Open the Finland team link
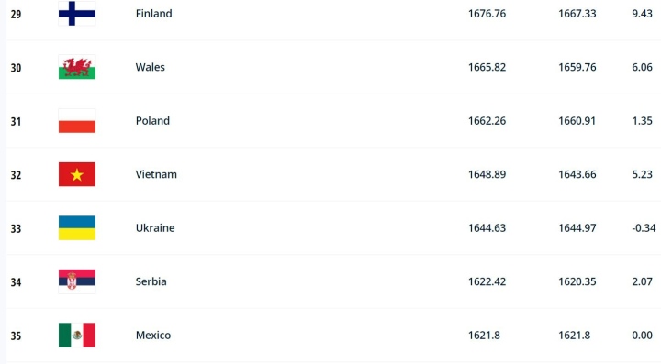Image resolution: width=661 pixels, height=364 pixels. [154, 14]
